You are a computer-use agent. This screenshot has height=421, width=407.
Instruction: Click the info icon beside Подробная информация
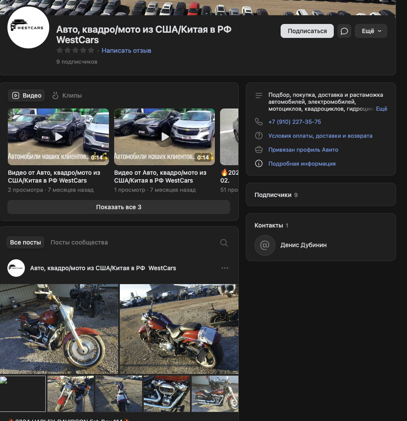coord(259,164)
